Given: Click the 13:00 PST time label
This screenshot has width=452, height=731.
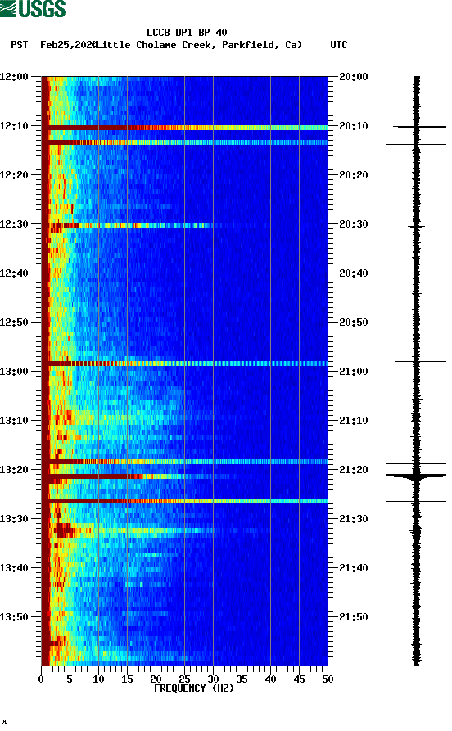Looking at the screenshot, I should tap(14, 371).
